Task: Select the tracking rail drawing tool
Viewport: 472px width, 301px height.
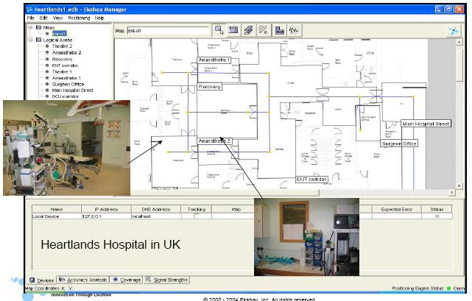Action: click(264, 30)
